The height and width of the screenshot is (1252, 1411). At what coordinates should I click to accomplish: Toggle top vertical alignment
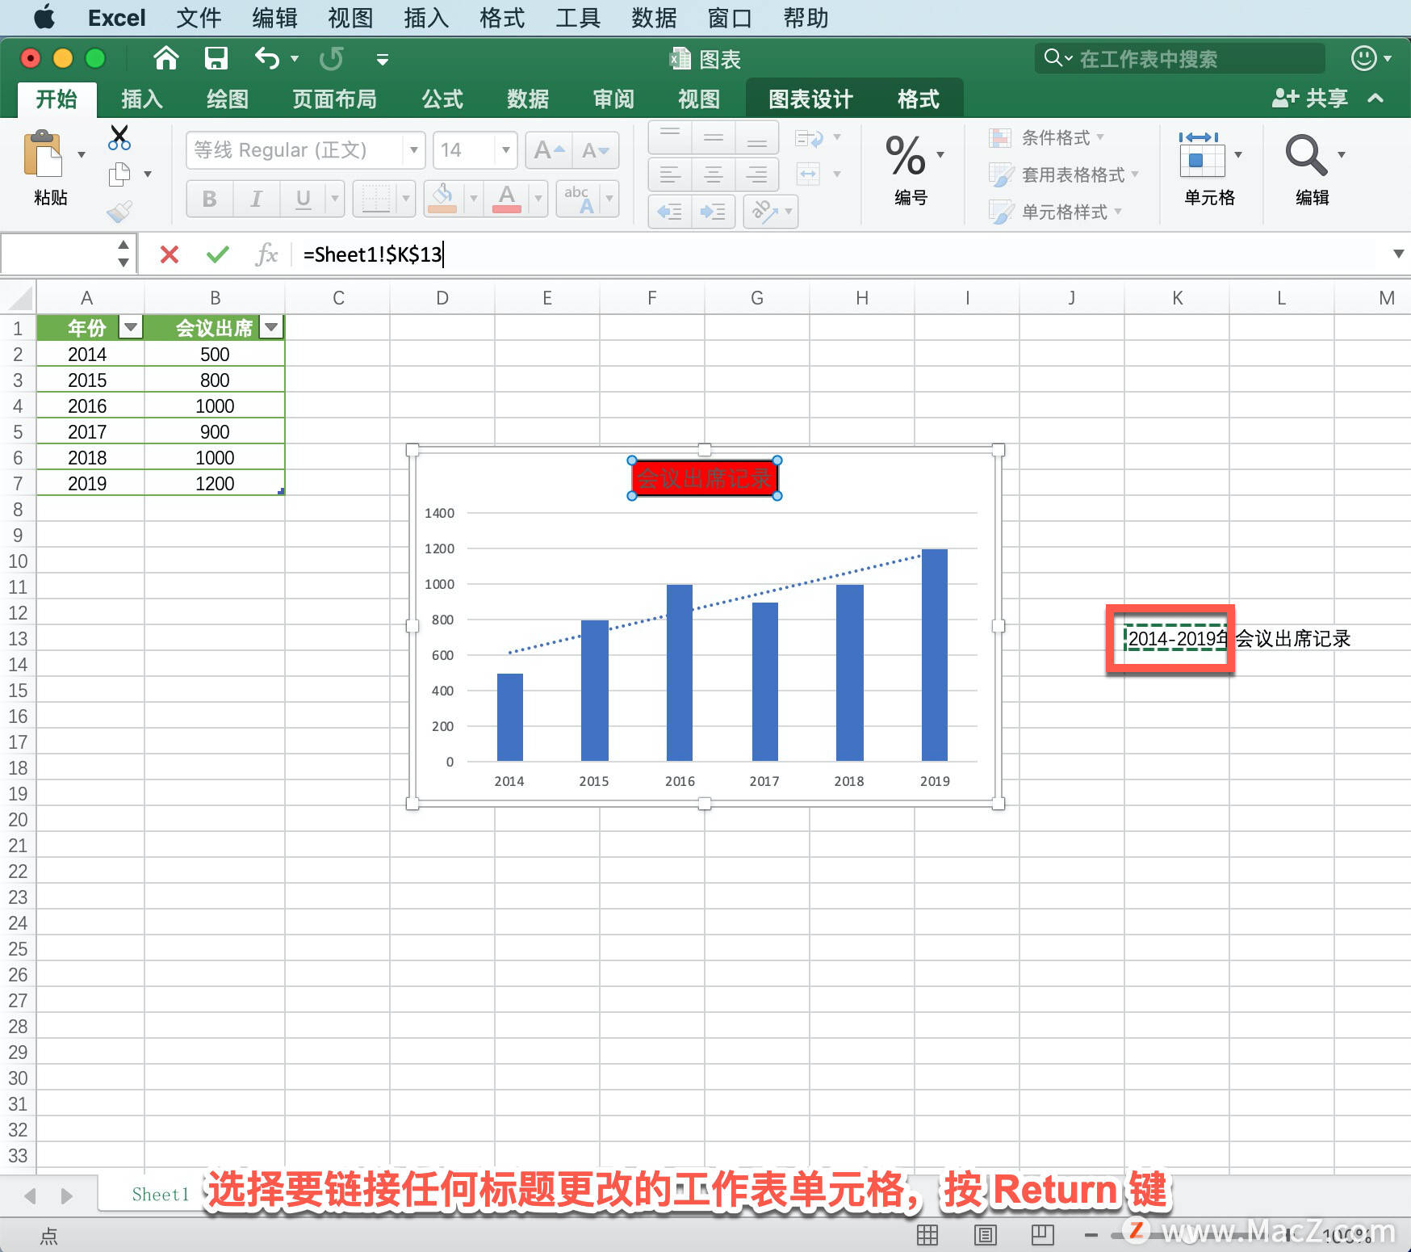click(x=670, y=138)
